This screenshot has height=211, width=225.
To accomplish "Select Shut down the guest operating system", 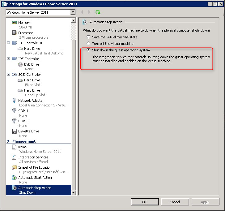I will 88,50.
